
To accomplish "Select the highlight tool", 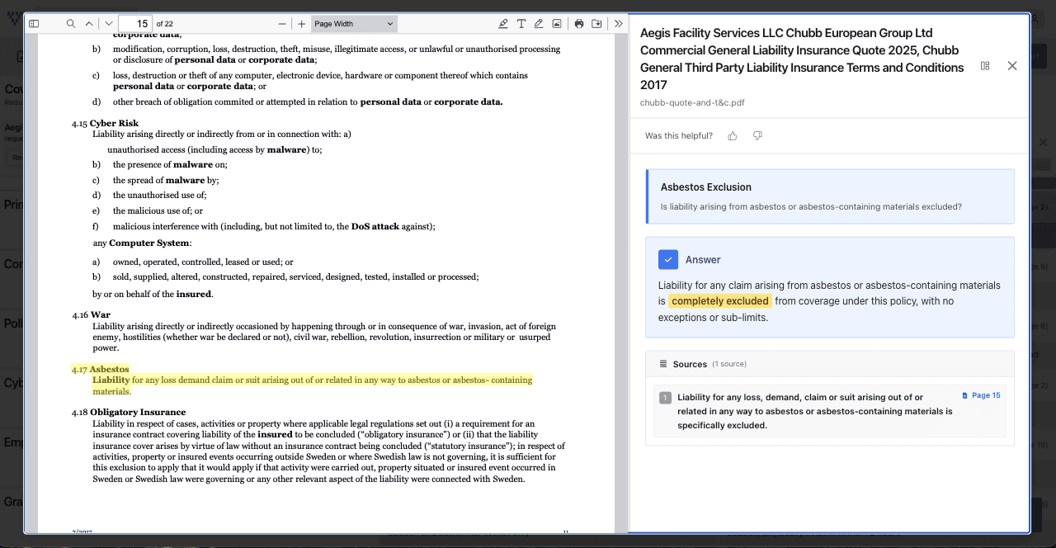I will (x=503, y=24).
